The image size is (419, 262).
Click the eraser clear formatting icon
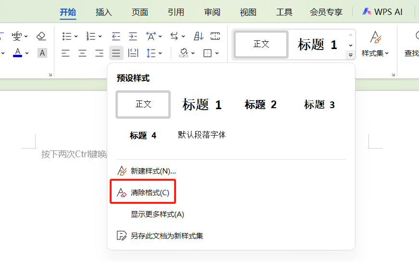41,36
